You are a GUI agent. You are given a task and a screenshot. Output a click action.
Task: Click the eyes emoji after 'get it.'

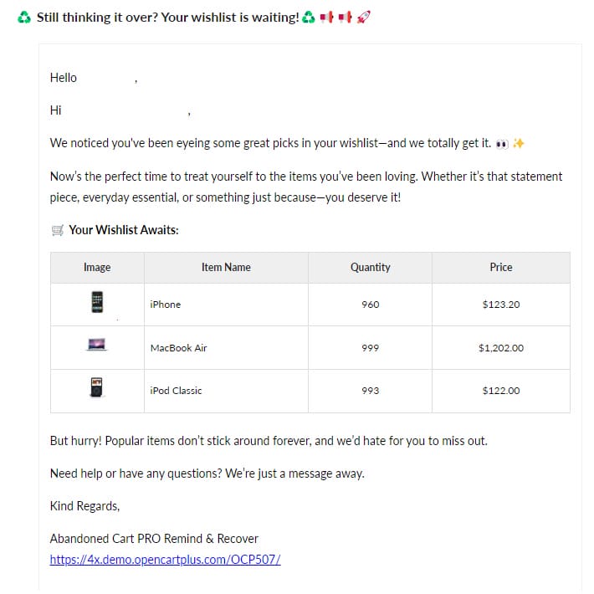pyautogui.click(x=502, y=144)
